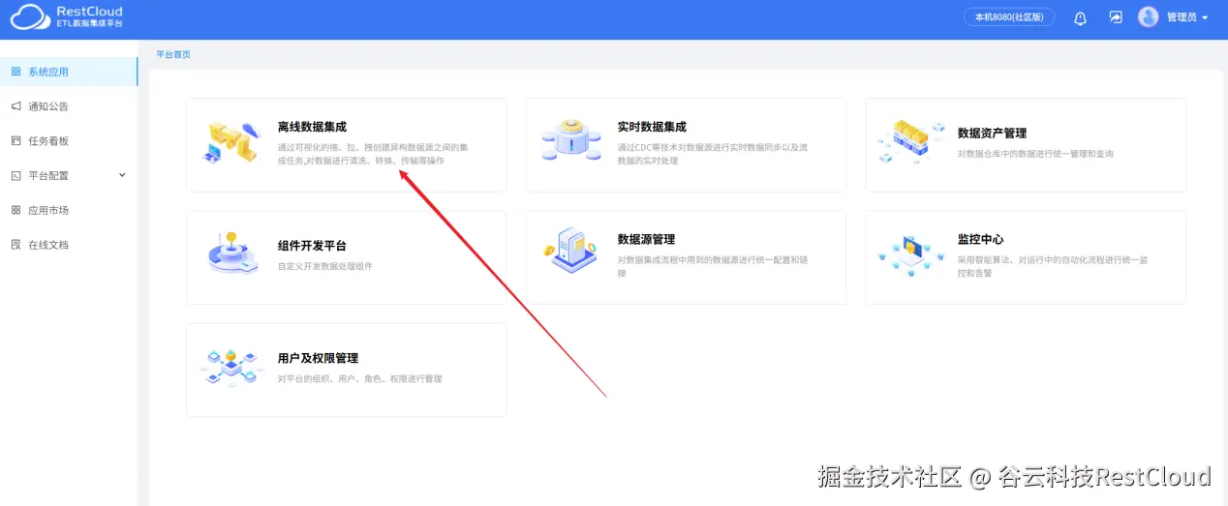1228x506 pixels.
Task: Open the 组件开发平台 title
Action: tap(312, 246)
